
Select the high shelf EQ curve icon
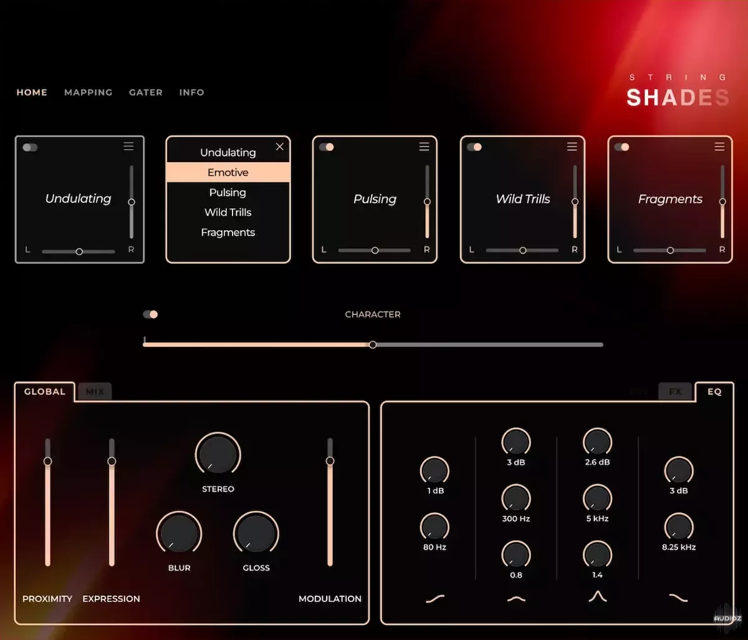pyautogui.click(x=678, y=598)
